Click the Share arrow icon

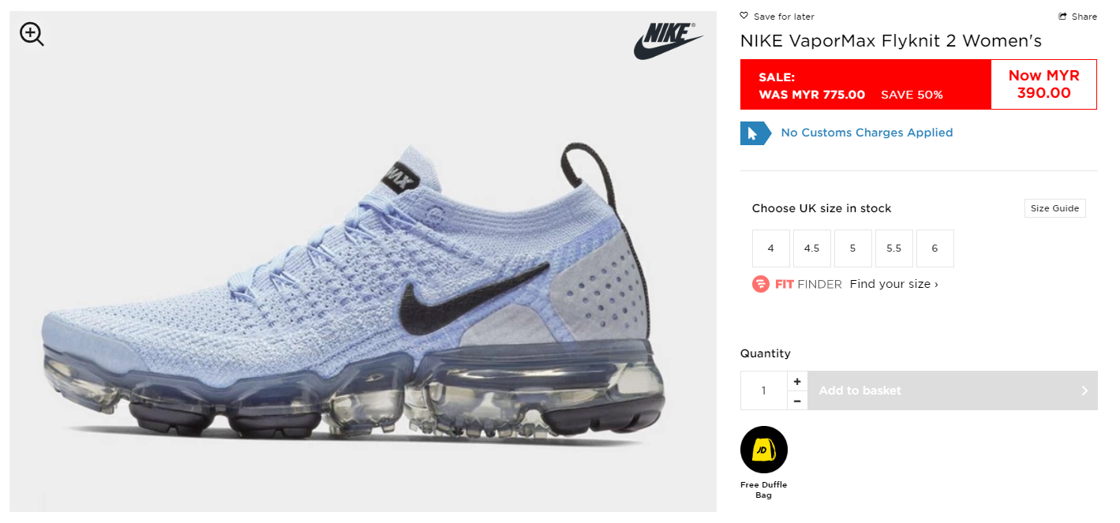click(x=1063, y=17)
